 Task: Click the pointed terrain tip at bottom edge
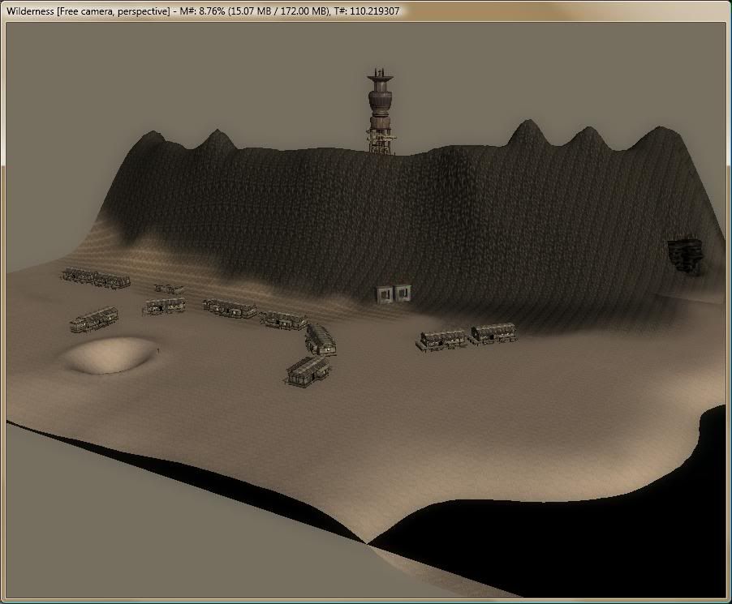click(368, 541)
